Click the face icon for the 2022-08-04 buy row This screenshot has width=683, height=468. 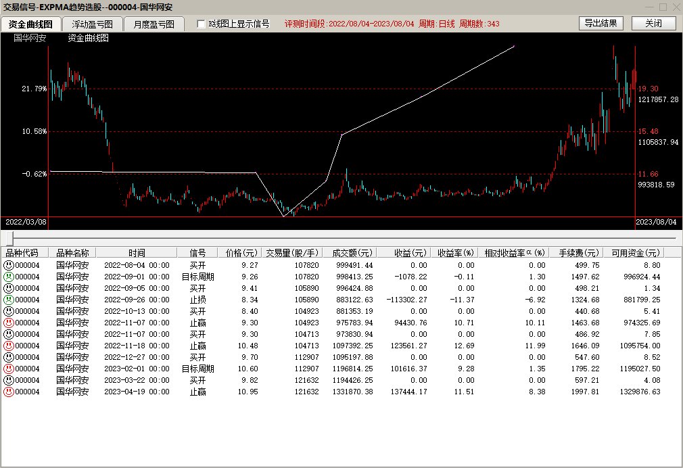pos(9,265)
